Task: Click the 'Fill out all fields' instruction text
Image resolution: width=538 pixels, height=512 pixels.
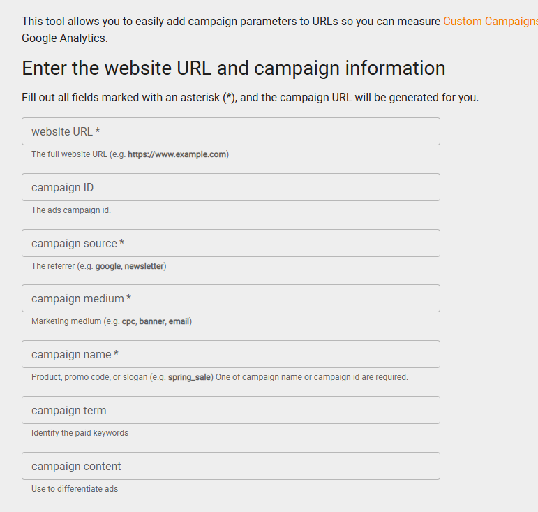Action: 250,97
